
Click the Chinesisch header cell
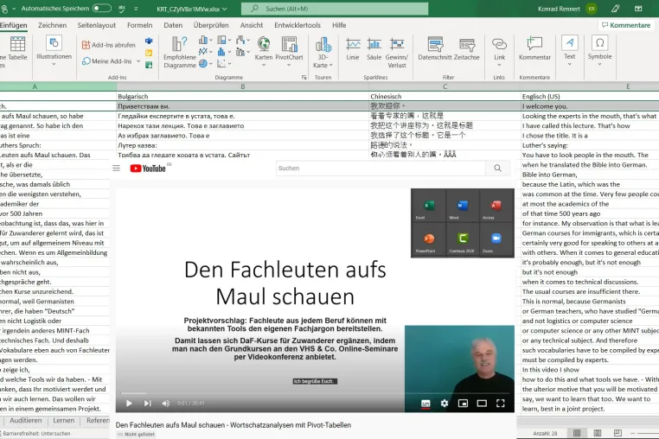tap(445, 96)
